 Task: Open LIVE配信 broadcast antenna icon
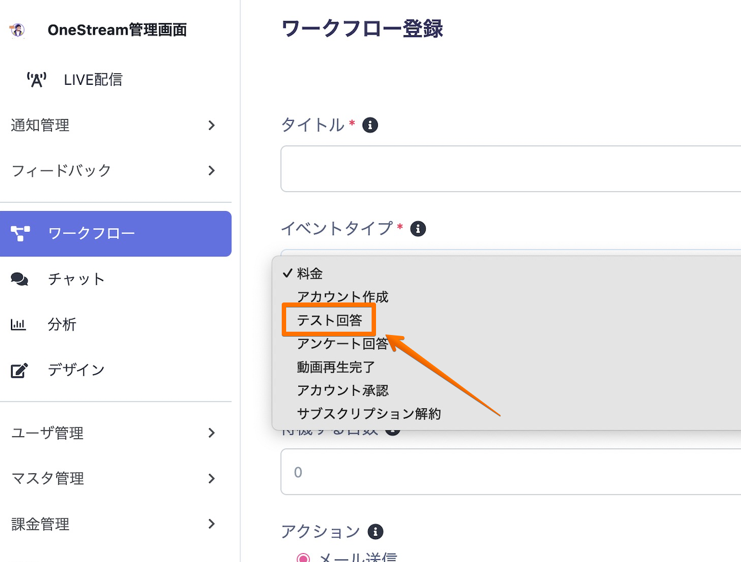[x=36, y=80]
